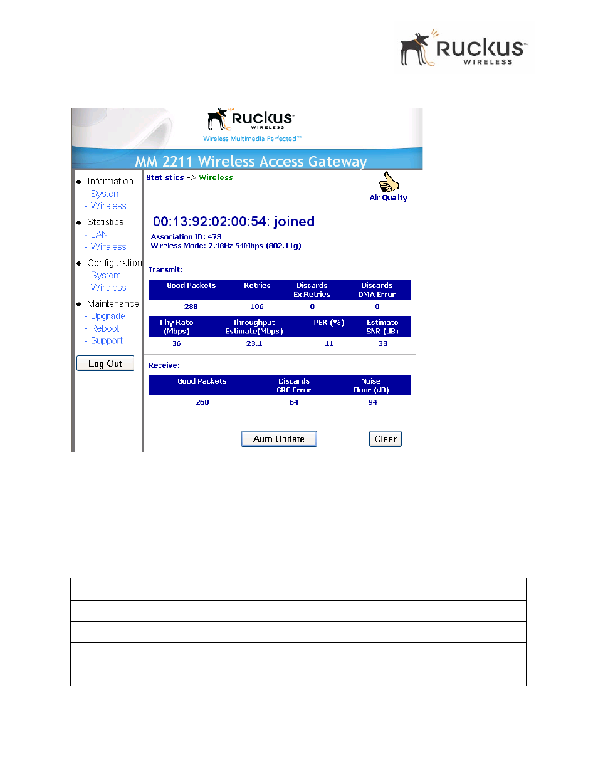Click the Auto Update button
598x774 pixels.
(x=279, y=439)
